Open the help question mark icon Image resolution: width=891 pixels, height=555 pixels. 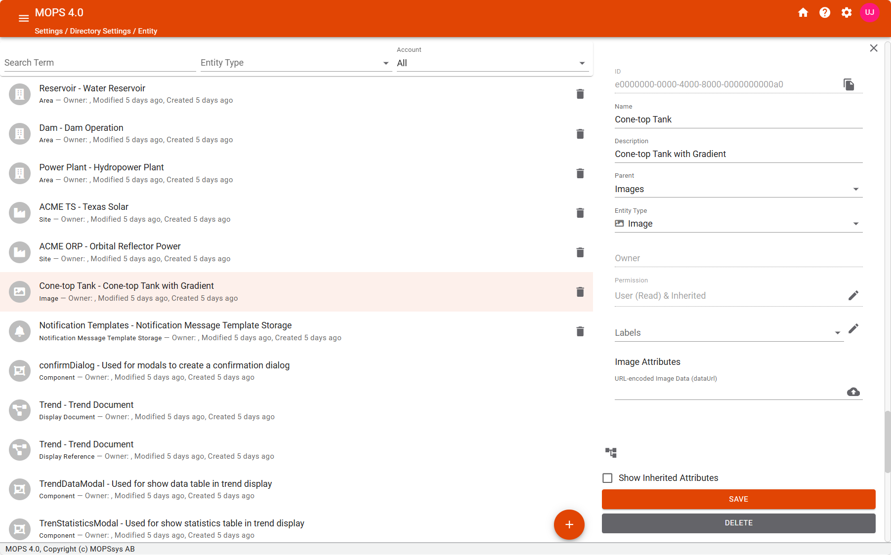(x=825, y=13)
